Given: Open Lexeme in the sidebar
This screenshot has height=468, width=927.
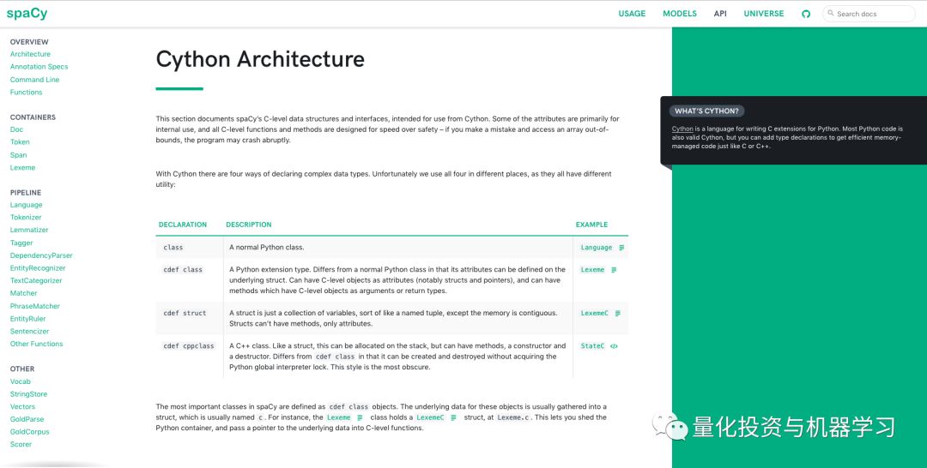Looking at the screenshot, I should point(22,168).
